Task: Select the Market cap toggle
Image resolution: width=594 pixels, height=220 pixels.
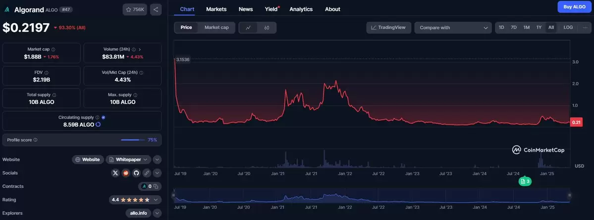Action: [x=216, y=28]
